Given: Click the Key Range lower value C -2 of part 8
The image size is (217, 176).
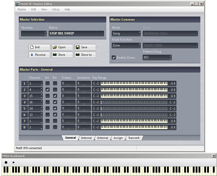Looking at the screenshot, I should click(x=96, y=127).
